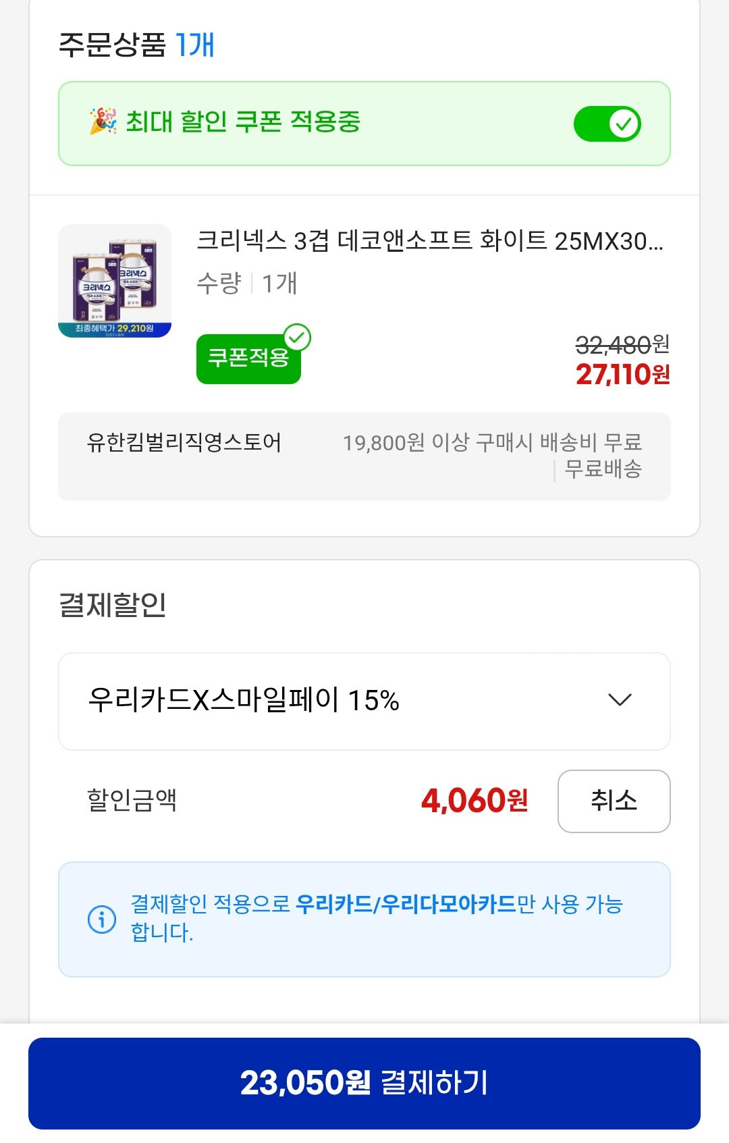Click the discounted price 27,110원
Image resolution: width=729 pixels, height=1143 pixels.
(x=622, y=375)
